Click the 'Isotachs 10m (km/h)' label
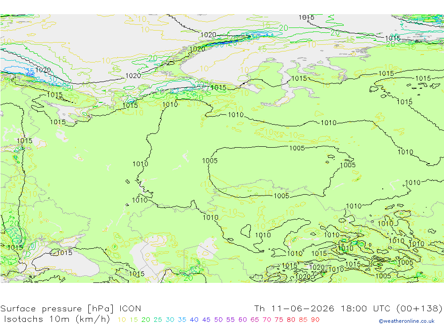 tap(57, 319)
